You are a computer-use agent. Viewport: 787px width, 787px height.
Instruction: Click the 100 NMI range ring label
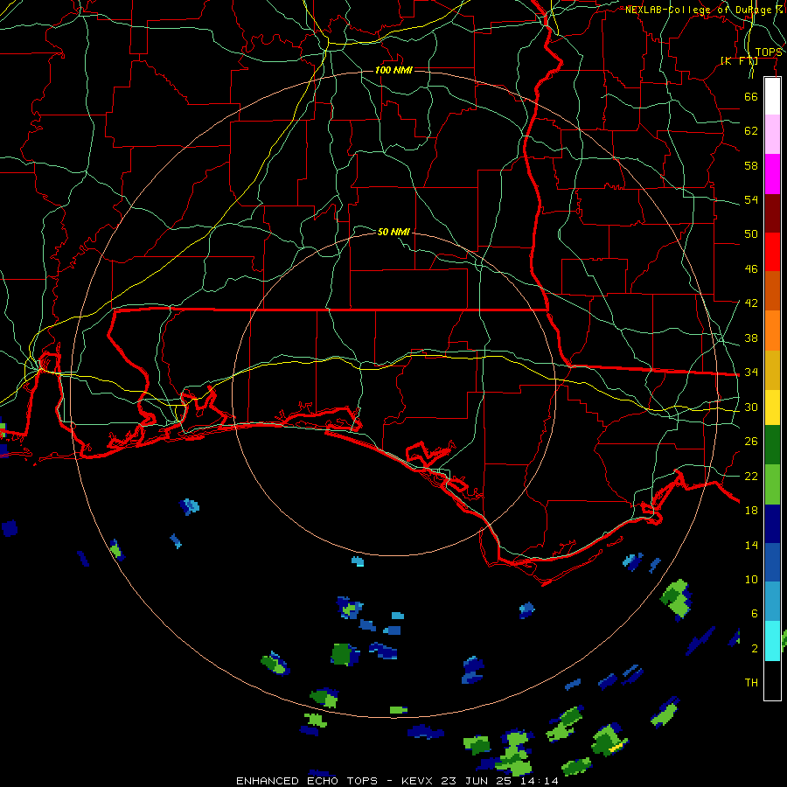(x=393, y=70)
